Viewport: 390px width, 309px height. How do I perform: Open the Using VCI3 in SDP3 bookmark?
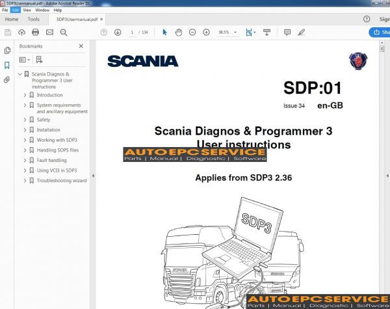(x=57, y=170)
